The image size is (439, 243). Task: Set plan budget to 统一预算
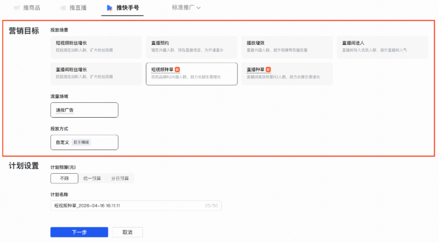92,179
